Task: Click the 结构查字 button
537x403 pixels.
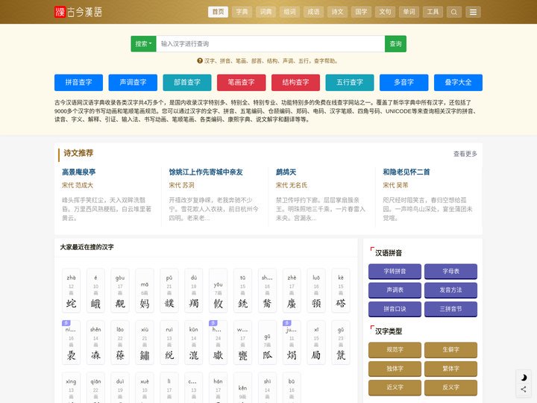Action: [x=295, y=83]
